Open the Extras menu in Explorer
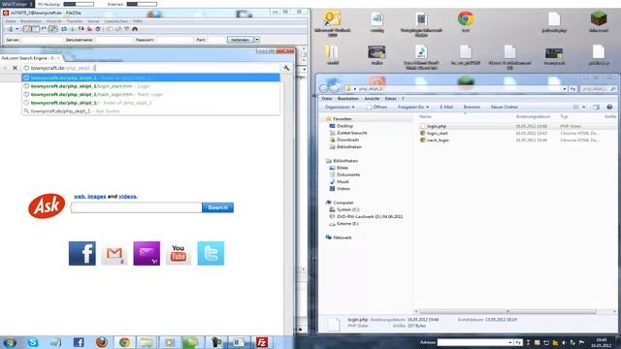The image size is (621, 349). point(390,99)
